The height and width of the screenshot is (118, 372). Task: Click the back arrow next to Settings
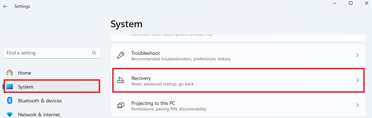click(5, 6)
